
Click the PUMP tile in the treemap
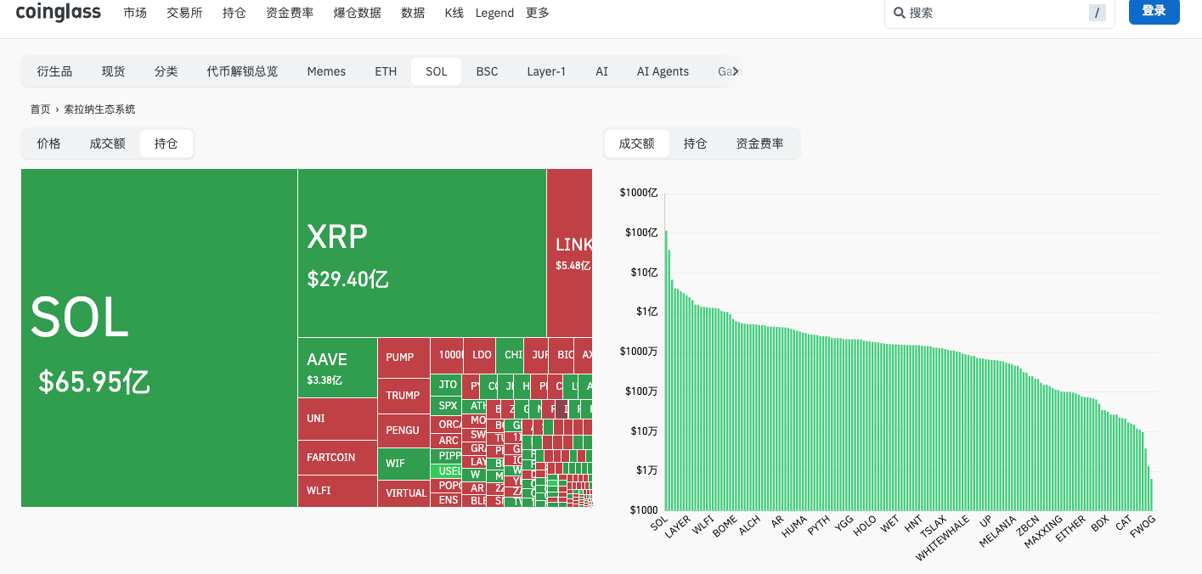403,357
